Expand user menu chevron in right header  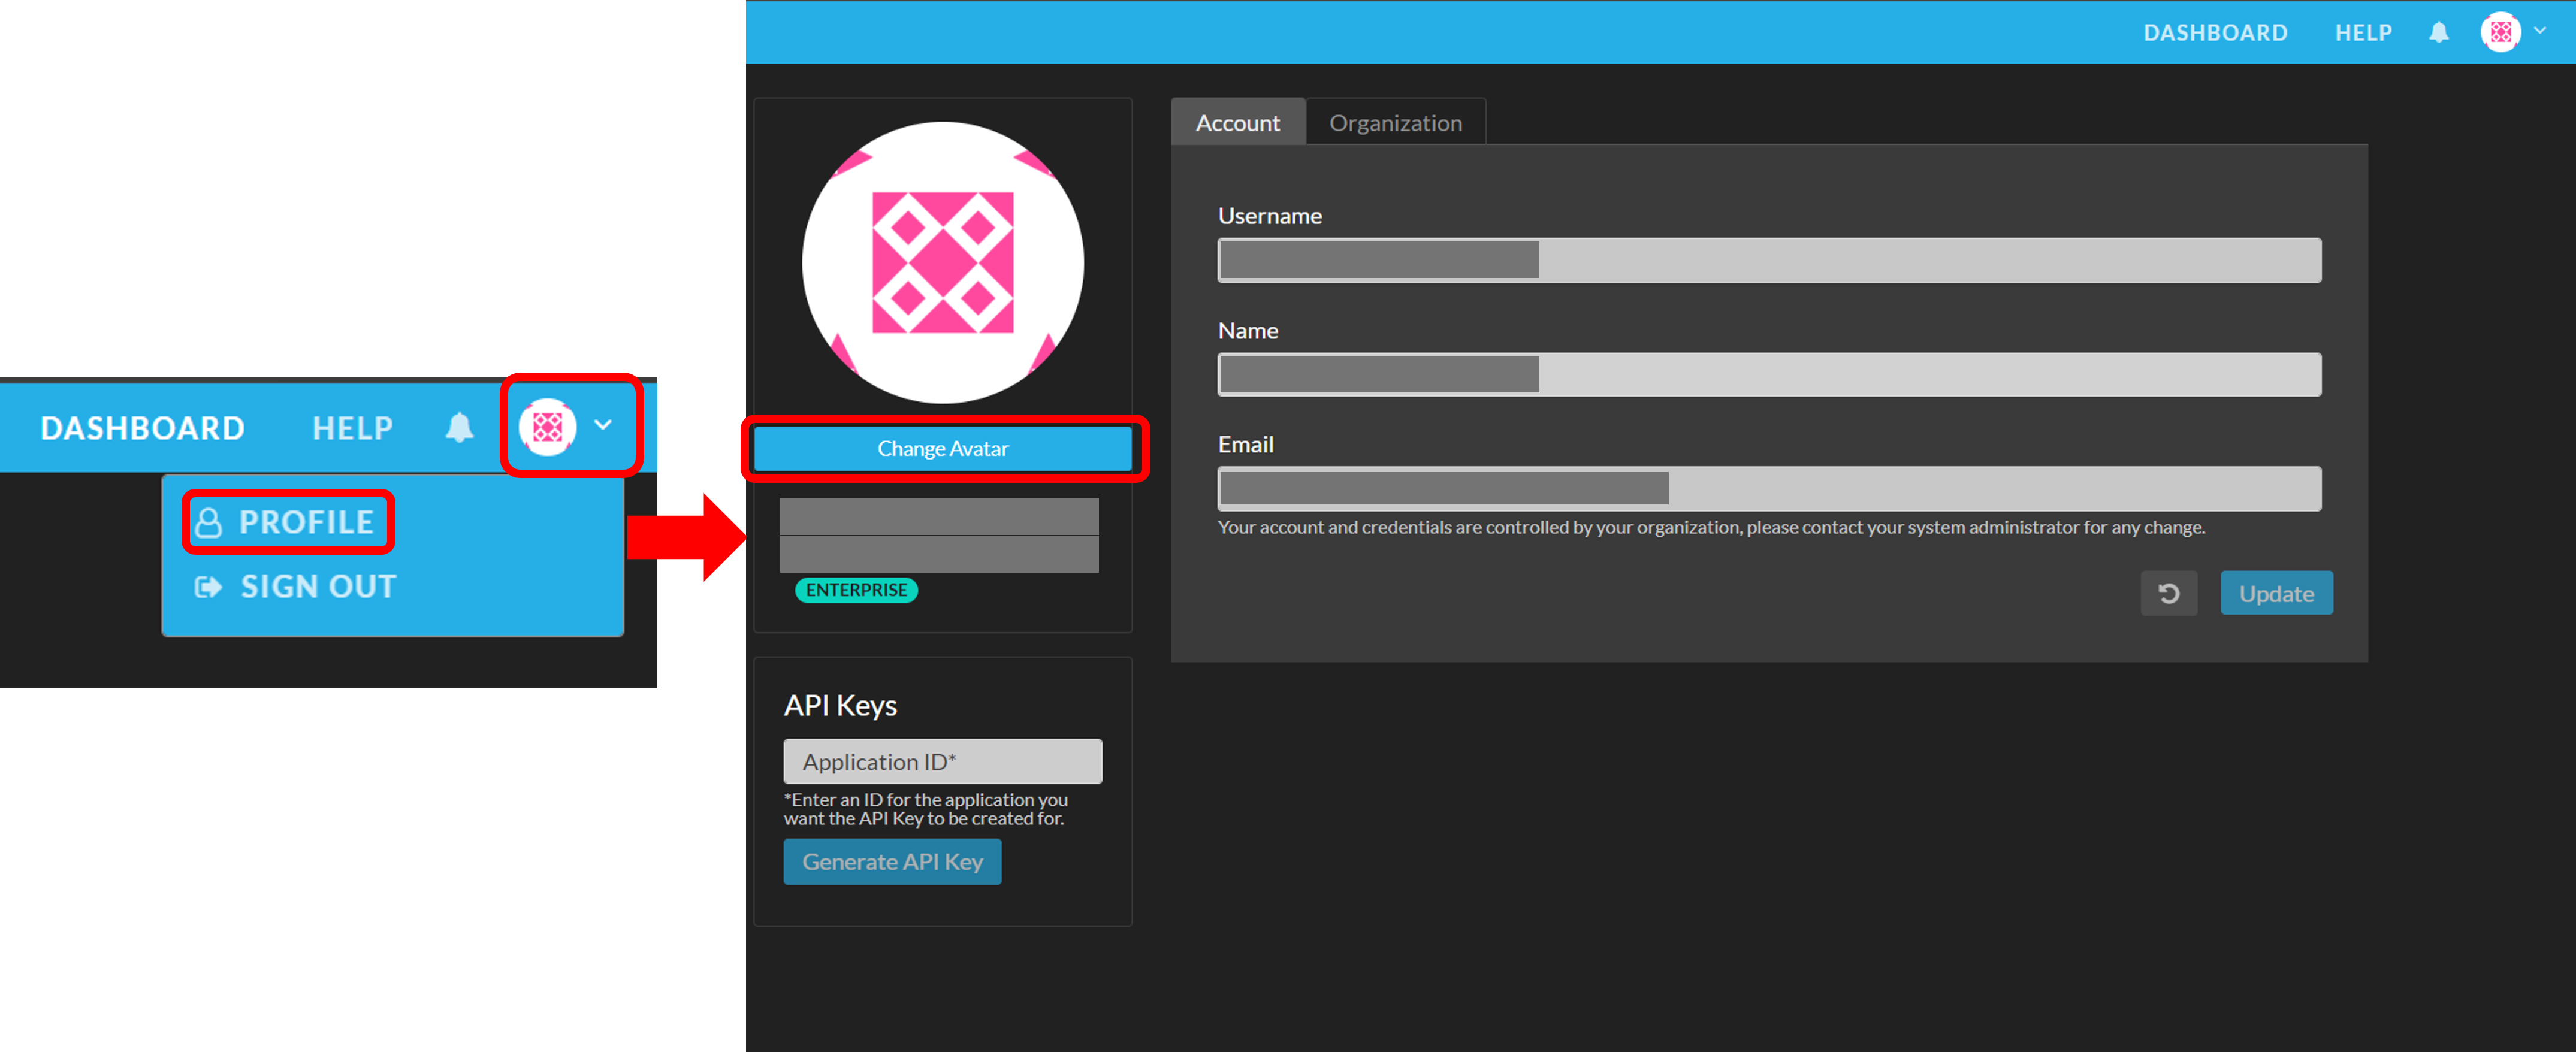point(2540,31)
